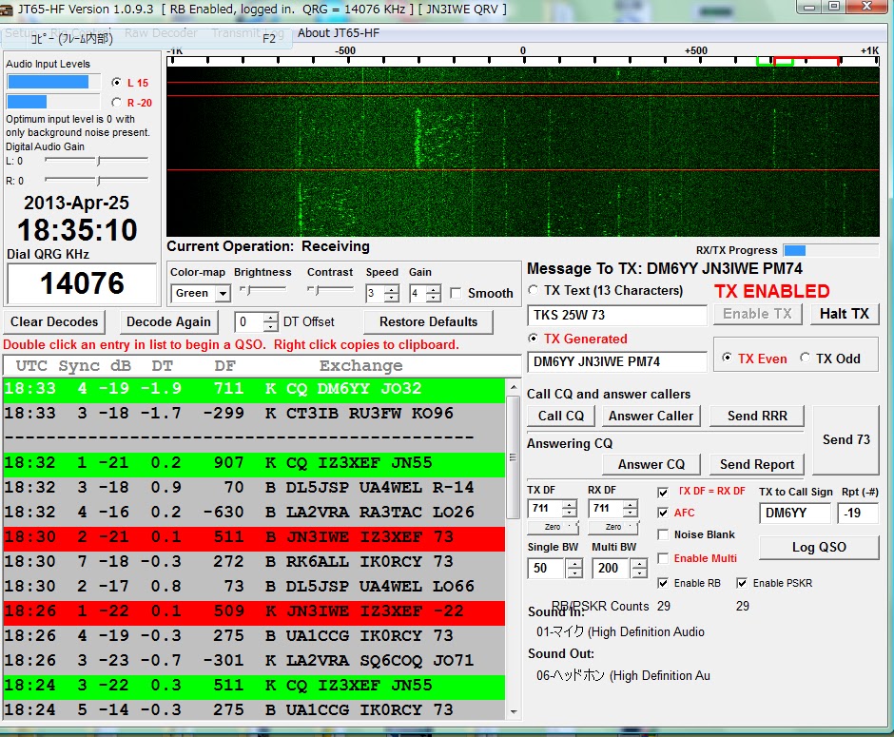Enable the Enable Multi checkbox
894x737 pixels.
click(x=663, y=558)
